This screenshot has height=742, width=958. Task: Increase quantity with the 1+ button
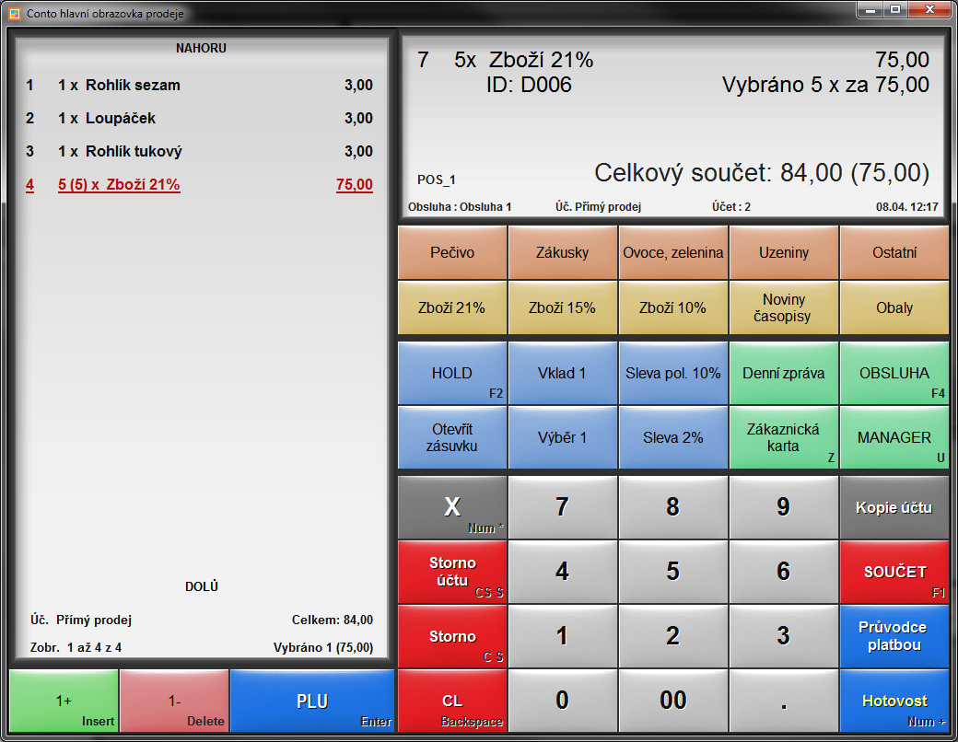pos(64,701)
